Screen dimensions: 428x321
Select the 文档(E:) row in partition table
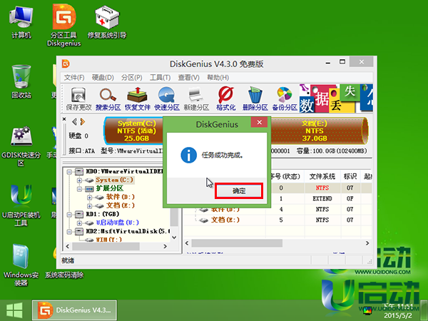(x=277, y=220)
